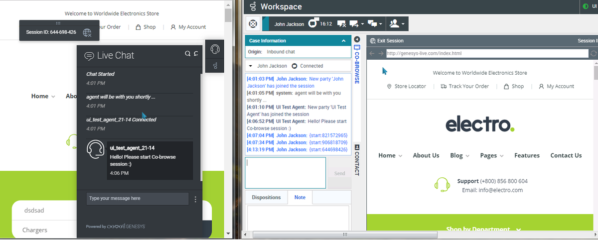Open the conference dropdown arrow

(x=381, y=24)
